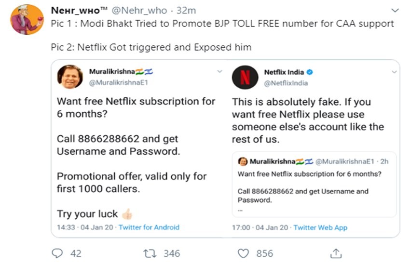Open Muralikrishna tweet's dropdown chevron
Screen dimensions: 410x265
coord(219,71)
